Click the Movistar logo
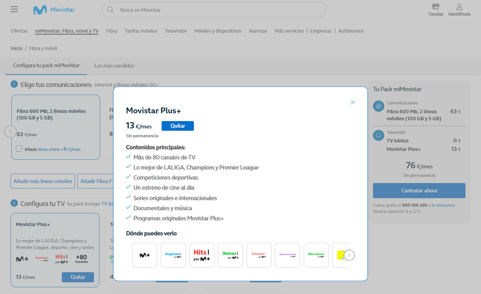481x294 pixels. [x=53, y=10]
